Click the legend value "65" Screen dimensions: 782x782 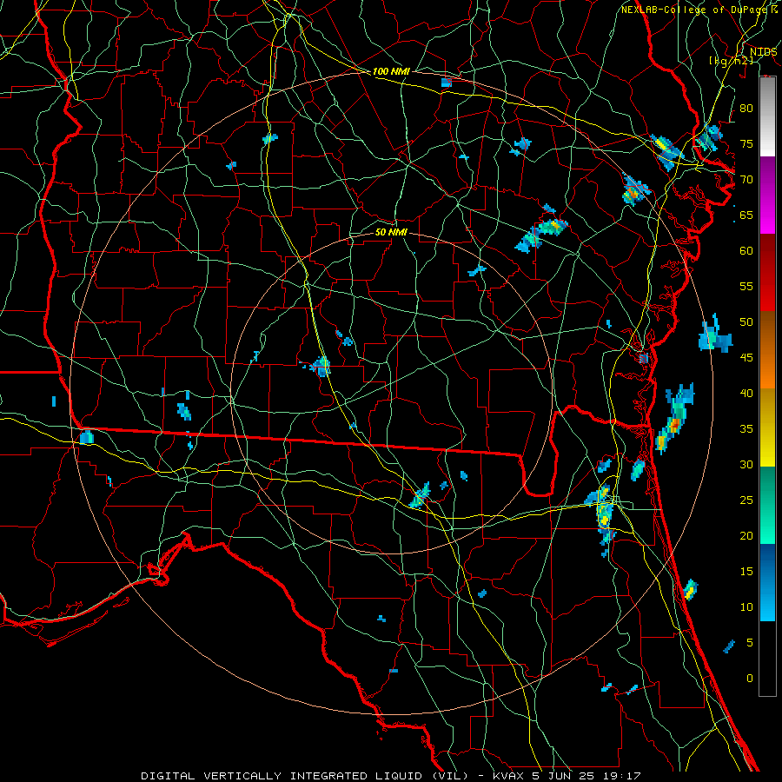pos(746,215)
